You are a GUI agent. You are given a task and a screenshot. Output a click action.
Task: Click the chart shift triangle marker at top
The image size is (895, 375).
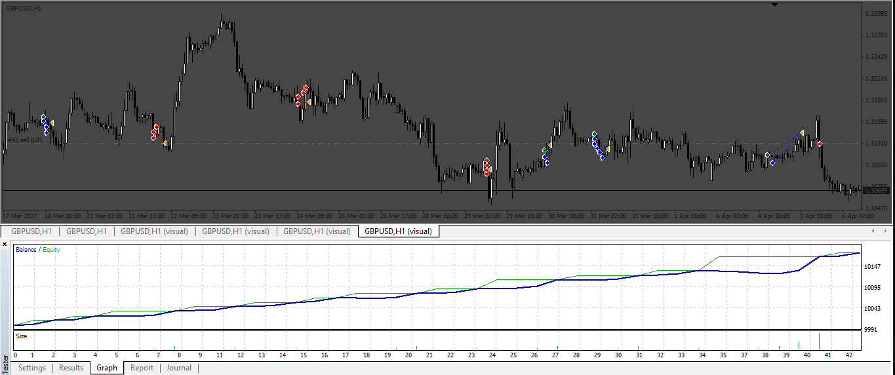coord(774,5)
